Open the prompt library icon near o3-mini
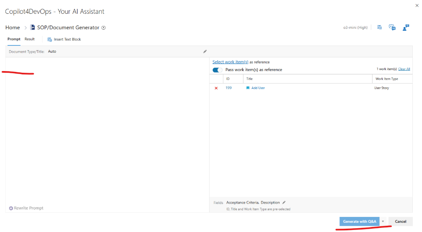Screen dimensions: 422x232 pyautogui.click(x=380, y=28)
